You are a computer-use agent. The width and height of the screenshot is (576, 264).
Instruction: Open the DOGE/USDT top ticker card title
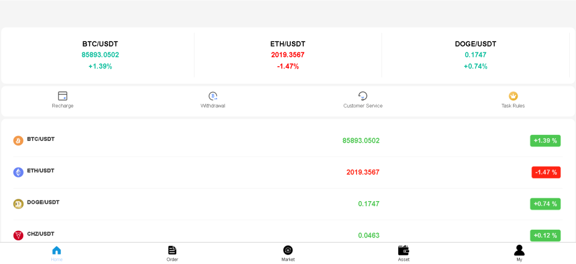click(x=476, y=44)
